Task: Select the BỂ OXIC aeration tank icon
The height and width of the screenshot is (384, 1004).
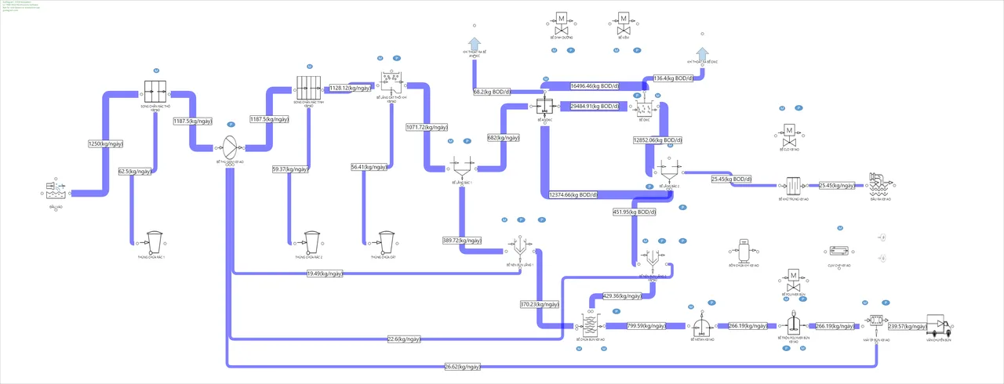Action: click(x=646, y=108)
